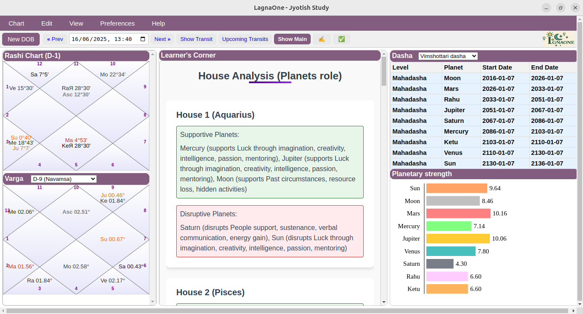583x314 pixels.
Task: Click the Saturn strength bar
Action: point(440,264)
